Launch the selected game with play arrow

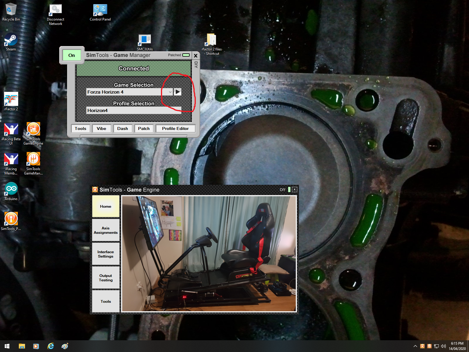click(x=178, y=92)
